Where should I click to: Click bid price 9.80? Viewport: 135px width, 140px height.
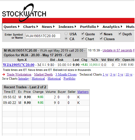(51, 65)
